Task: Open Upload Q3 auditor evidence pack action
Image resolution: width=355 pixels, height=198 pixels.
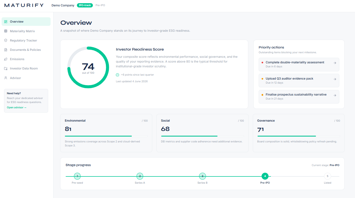Action: pos(299,80)
